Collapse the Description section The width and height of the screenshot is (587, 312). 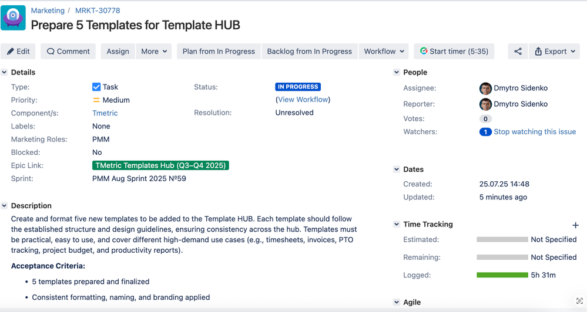[4, 206]
